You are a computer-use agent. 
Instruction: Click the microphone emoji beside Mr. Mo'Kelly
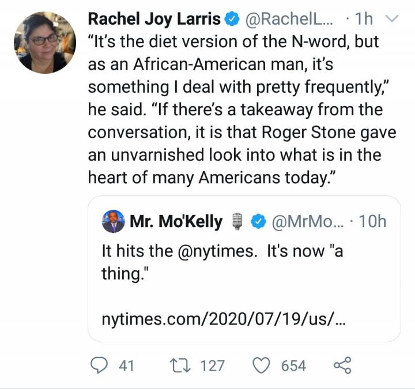237,221
